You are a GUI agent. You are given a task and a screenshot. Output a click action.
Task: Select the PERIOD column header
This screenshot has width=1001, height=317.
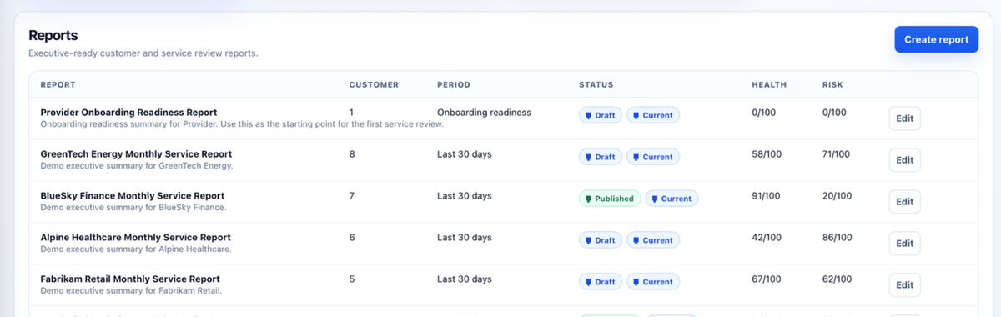click(x=454, y=84)
